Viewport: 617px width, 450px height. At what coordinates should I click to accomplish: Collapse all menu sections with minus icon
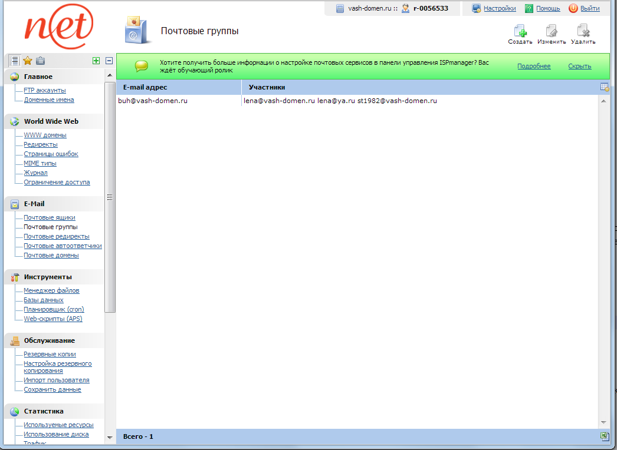109,61
